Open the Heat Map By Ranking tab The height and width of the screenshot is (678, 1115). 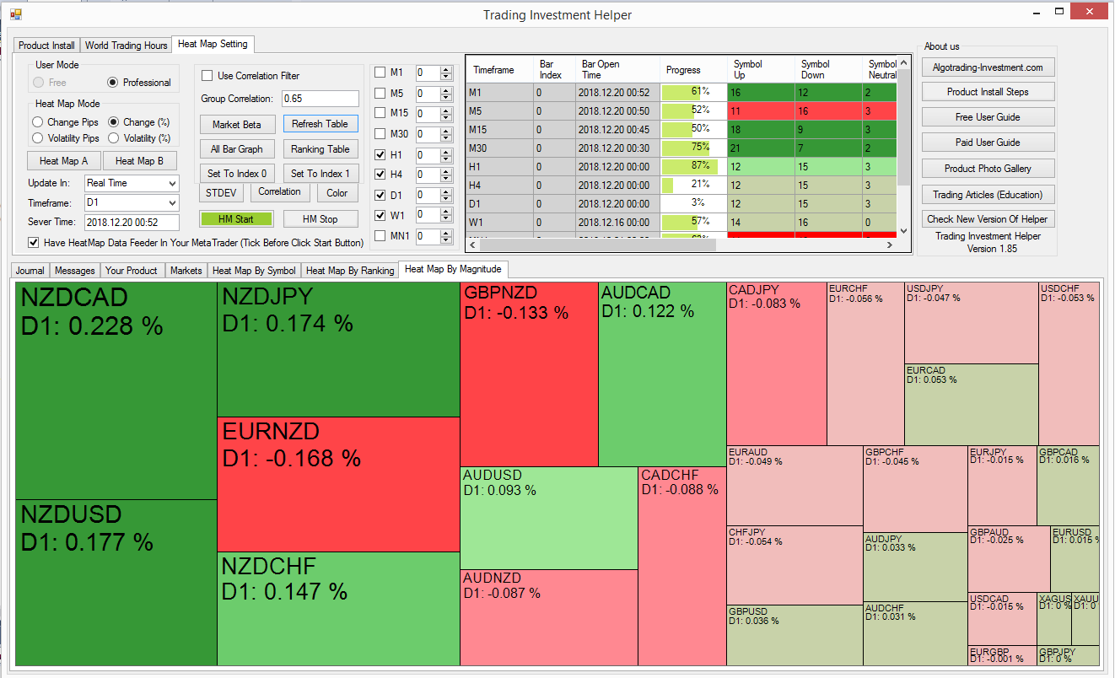pos(348,271)
